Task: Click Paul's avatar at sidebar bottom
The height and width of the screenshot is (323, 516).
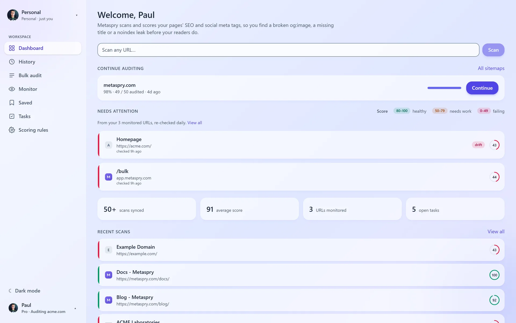Action: click(x=13, y=308)
